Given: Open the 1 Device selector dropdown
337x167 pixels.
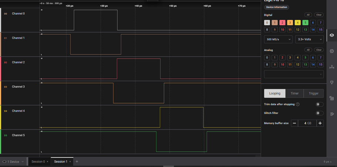Looking at the screenshot, I should point(13,161).
